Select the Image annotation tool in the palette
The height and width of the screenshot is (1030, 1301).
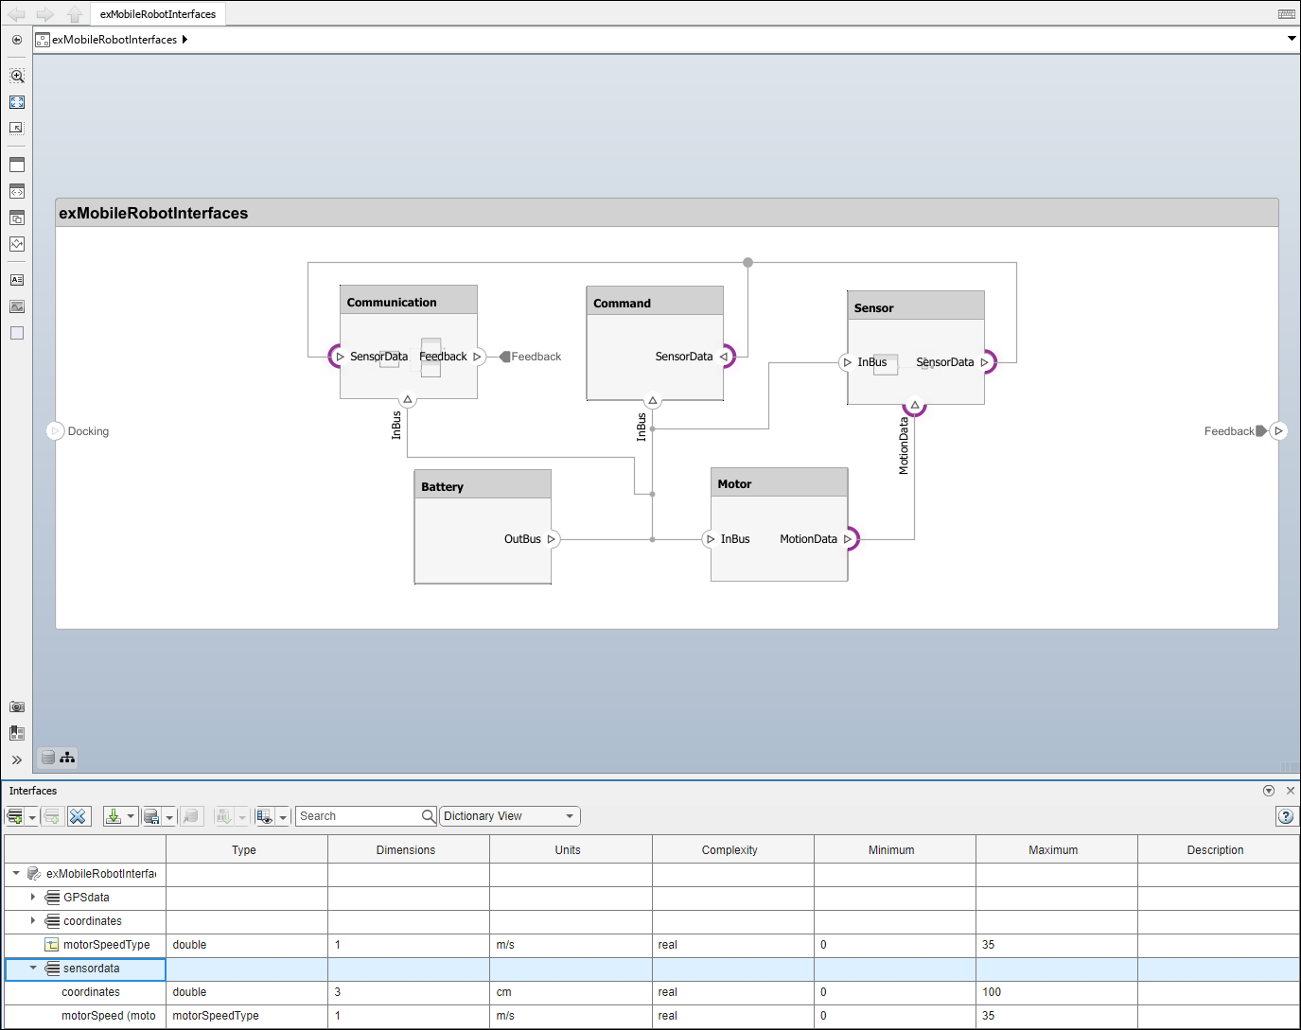click(16, 306)
